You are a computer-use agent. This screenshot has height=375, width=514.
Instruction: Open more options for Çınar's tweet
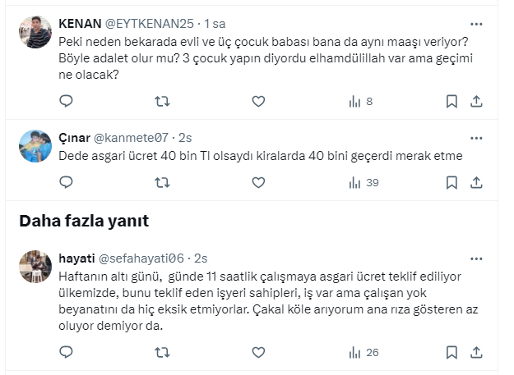[476, 136]
